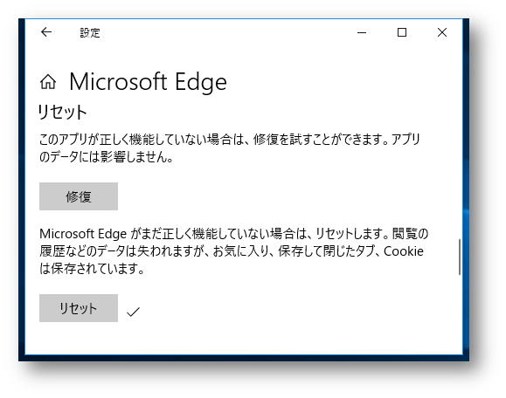Go back using the arrow icon
Viewport: 506px width, 398px height.
46,32
